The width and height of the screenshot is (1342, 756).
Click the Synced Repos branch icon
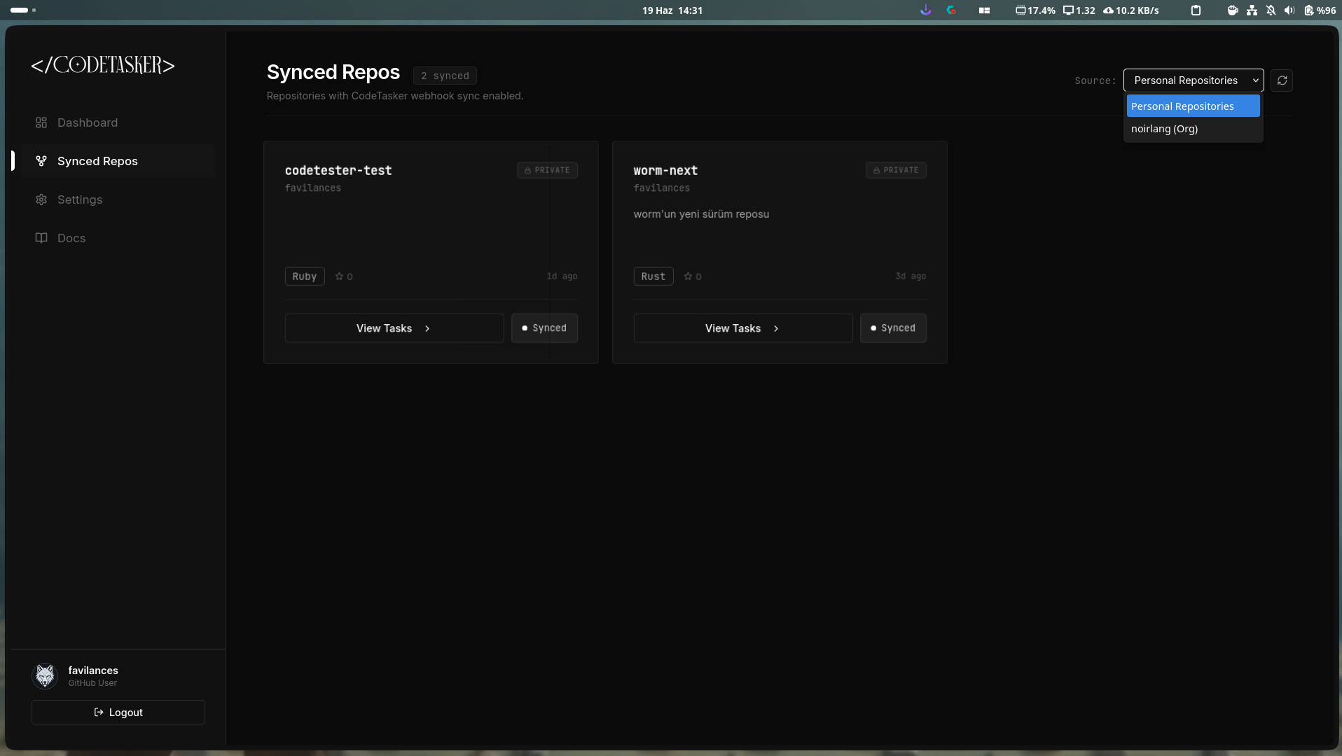click(41, 161)
